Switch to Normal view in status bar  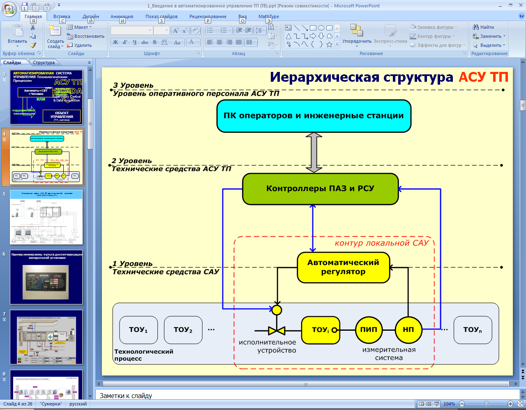point(421,404)
